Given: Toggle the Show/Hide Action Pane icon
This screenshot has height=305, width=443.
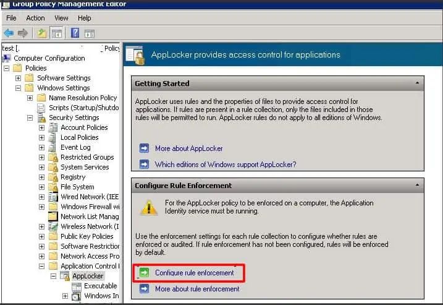Looking at the screenshot, I should 89,33.
